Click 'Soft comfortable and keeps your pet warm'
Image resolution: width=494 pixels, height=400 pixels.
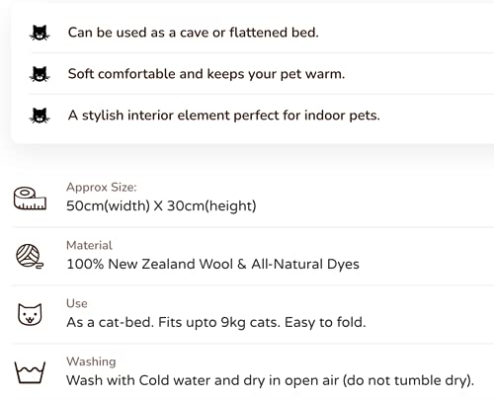(x=206, y=74)
